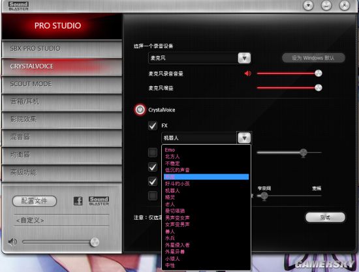Select 机器人 in the dropdown list
This screenshot has height=272, width=359.
pos(172,190)
